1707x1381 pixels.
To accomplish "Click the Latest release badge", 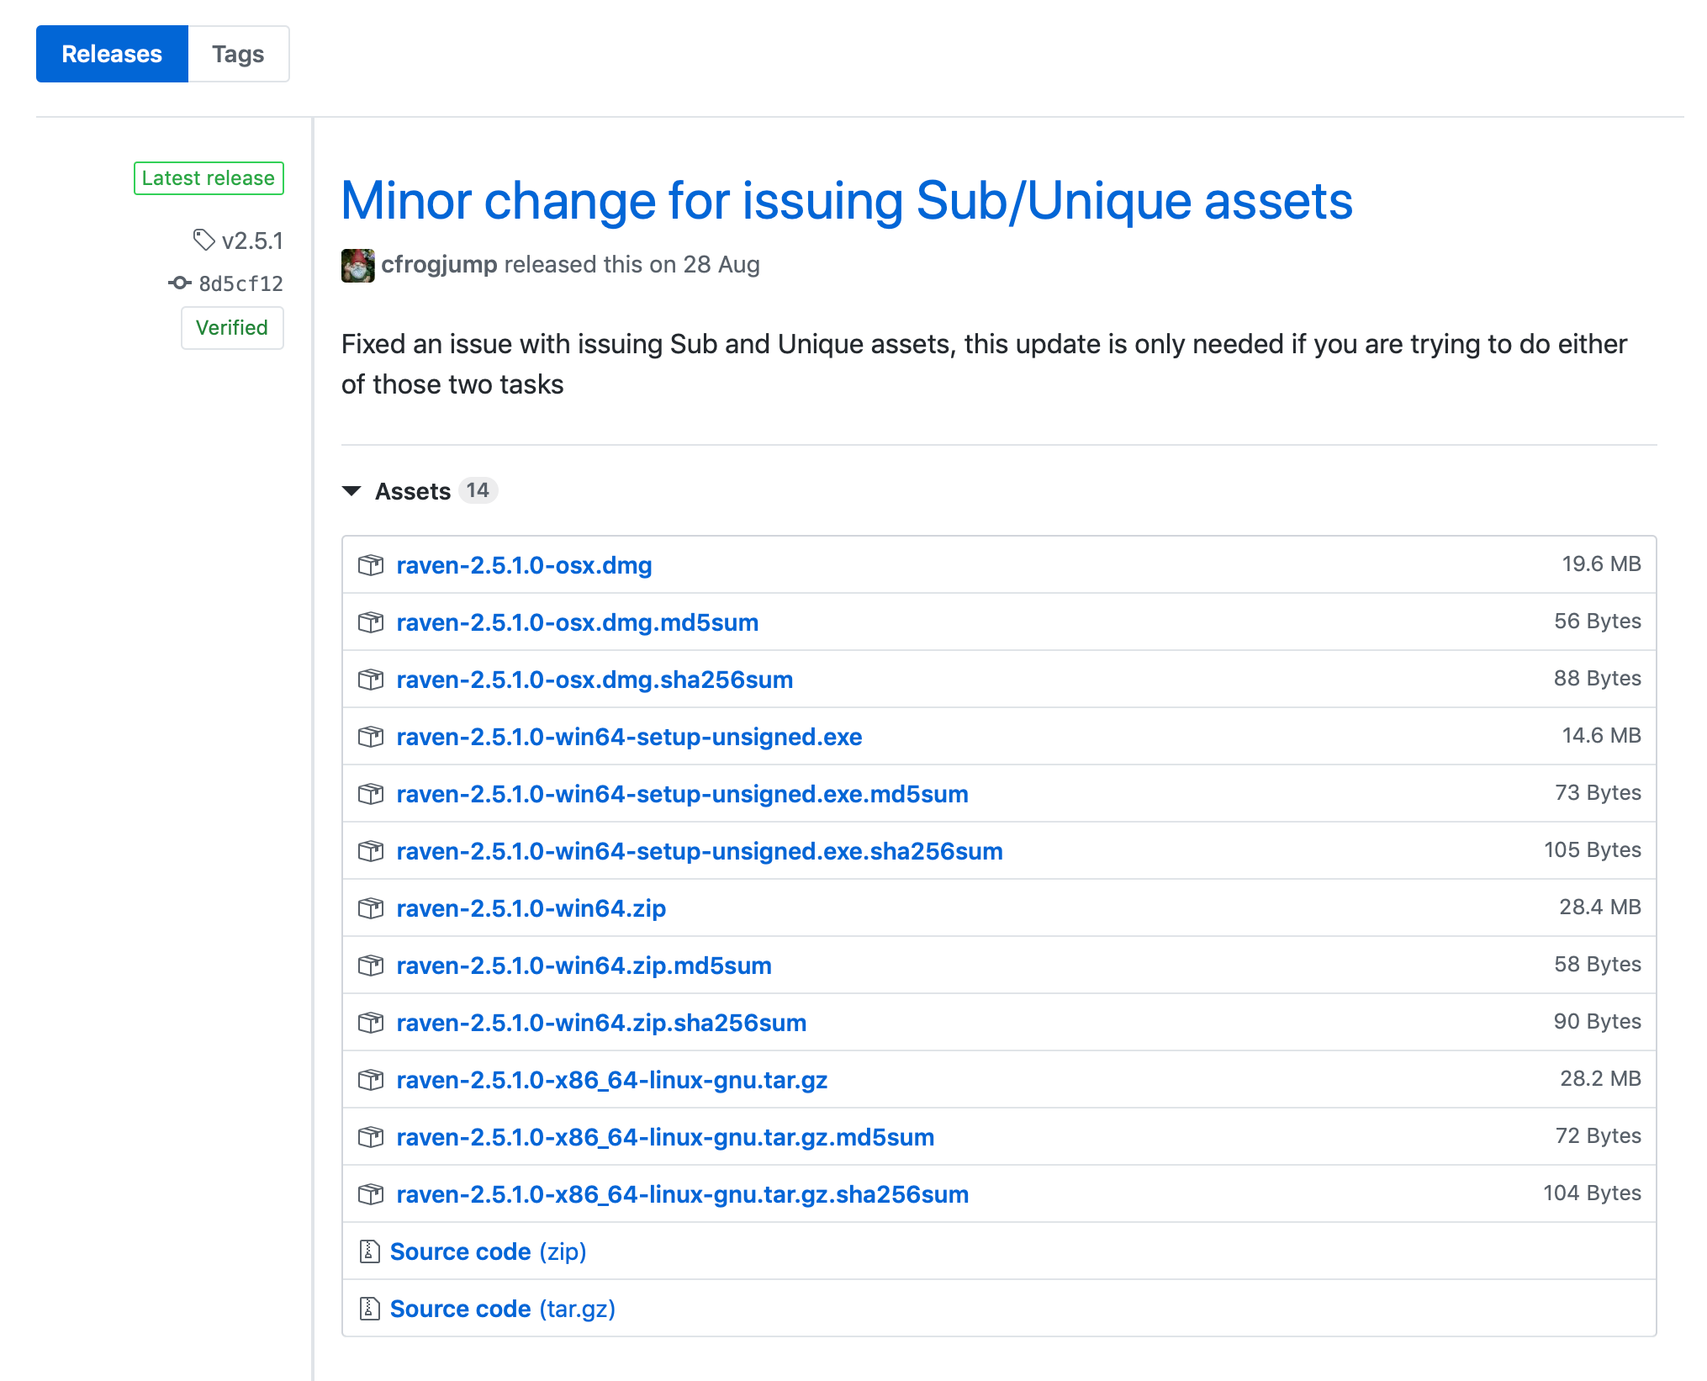I will click(209, 178).
